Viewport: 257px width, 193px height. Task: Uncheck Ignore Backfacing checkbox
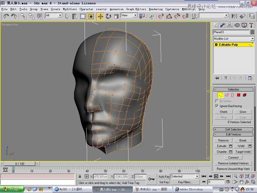[217, 106]
